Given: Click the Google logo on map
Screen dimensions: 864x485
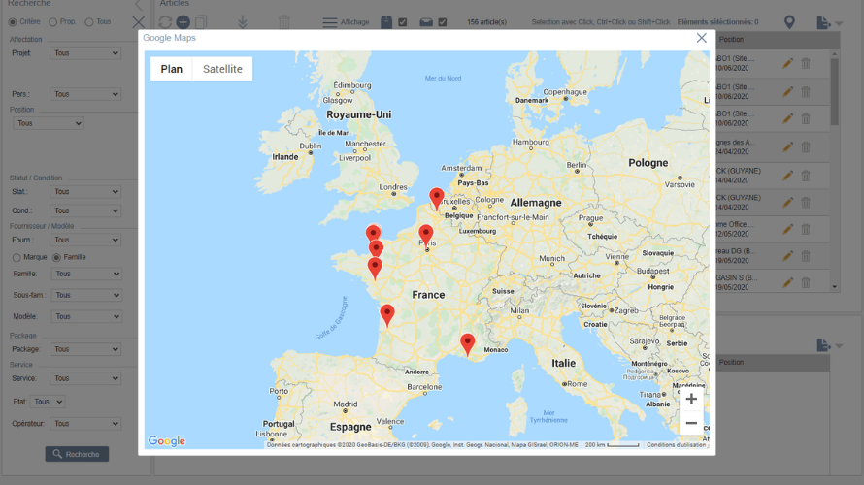Looking at the screenshot, I should point(166,441).
